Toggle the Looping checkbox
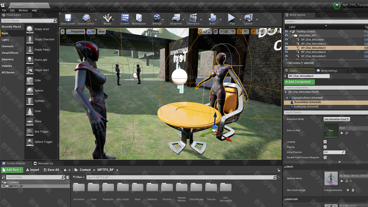Screen dimensions: 368x207 click(325, 142)
